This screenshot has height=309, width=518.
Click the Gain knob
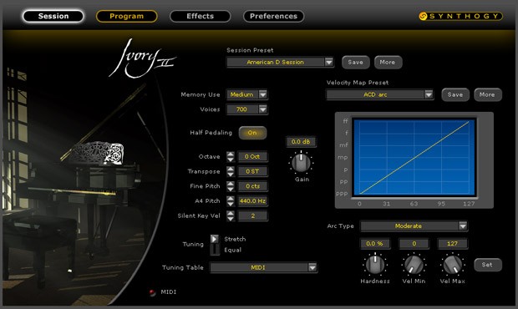click(x=302, y=162)
